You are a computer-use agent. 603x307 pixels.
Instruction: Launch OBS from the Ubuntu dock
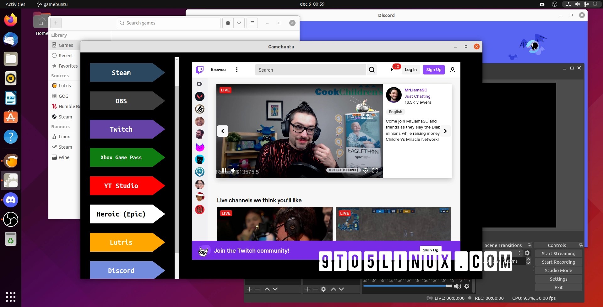(x=11, y=219)
